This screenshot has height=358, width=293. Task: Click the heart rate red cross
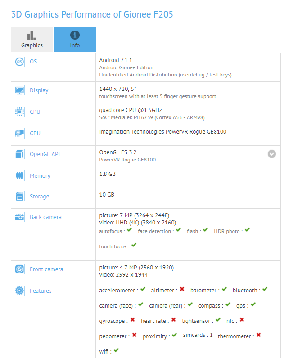[173, 320]
